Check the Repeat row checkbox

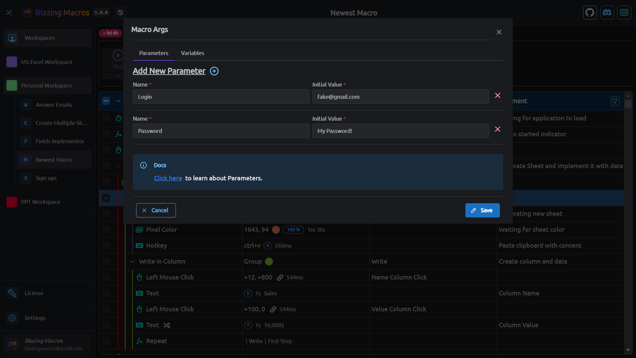tap(106, 341)
